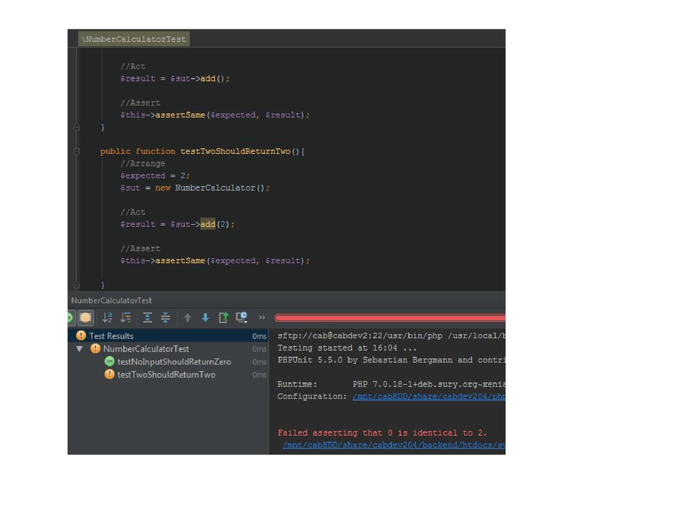Click the '$expected = 2;' line

[155, 176]
